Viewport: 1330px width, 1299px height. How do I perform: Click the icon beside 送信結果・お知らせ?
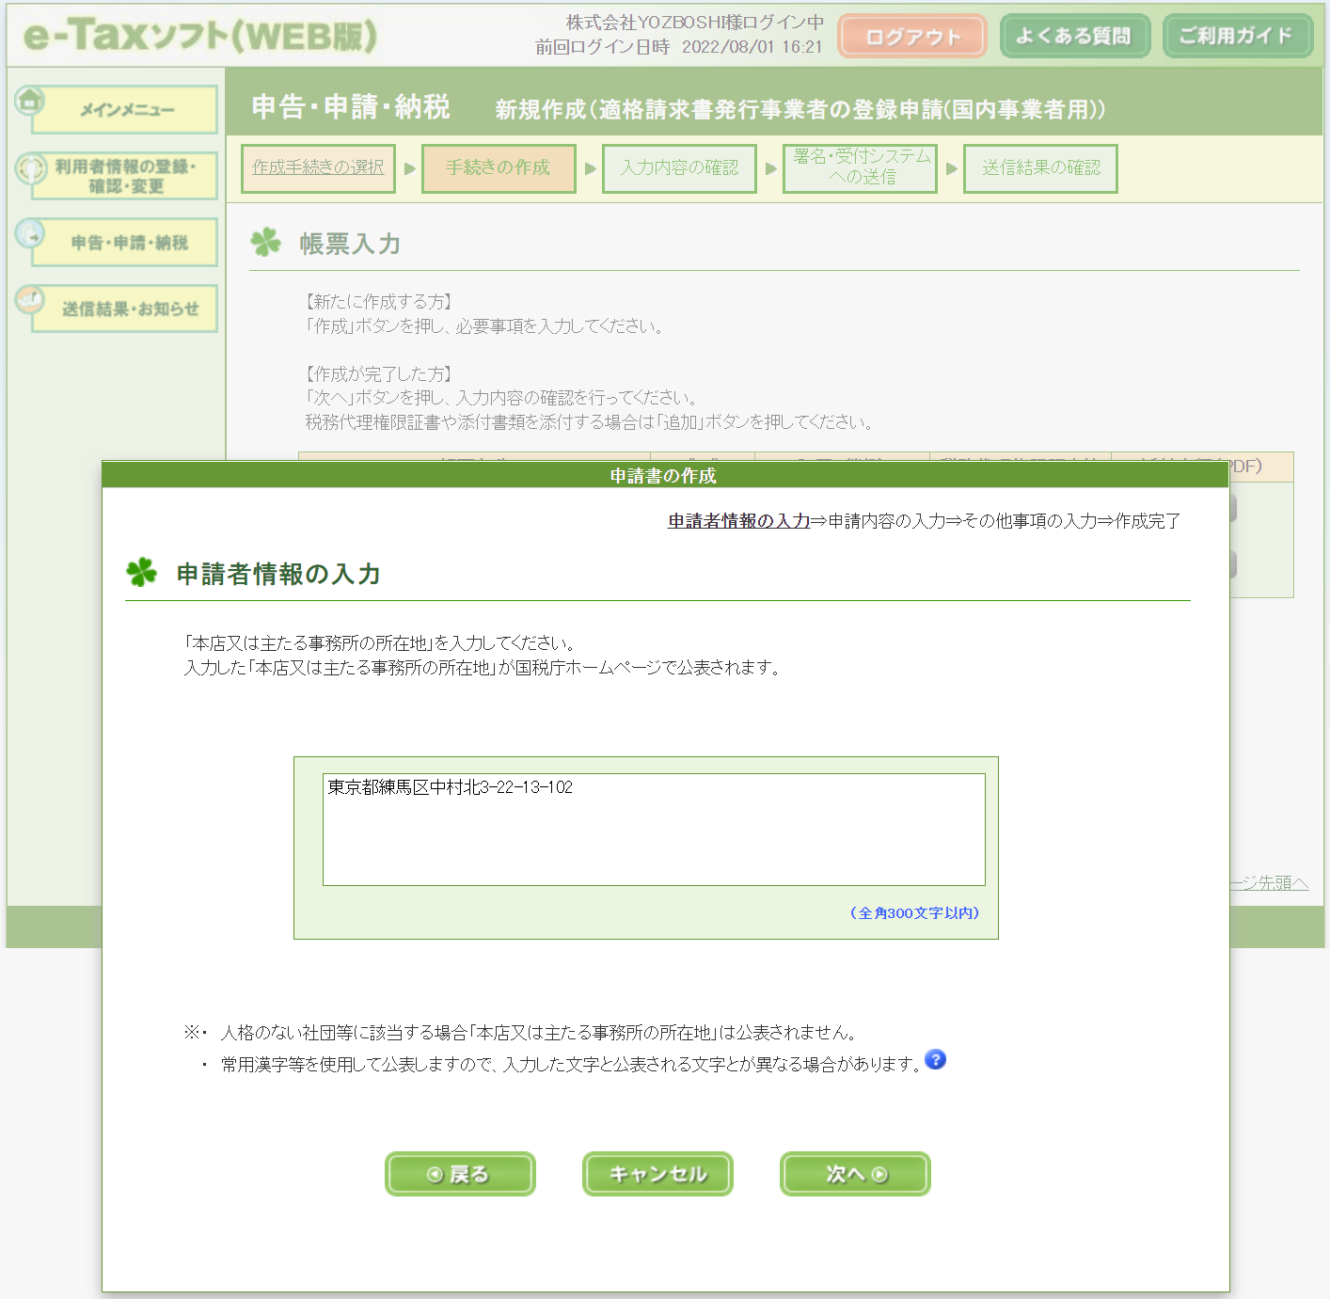click(x=30, y=300)
